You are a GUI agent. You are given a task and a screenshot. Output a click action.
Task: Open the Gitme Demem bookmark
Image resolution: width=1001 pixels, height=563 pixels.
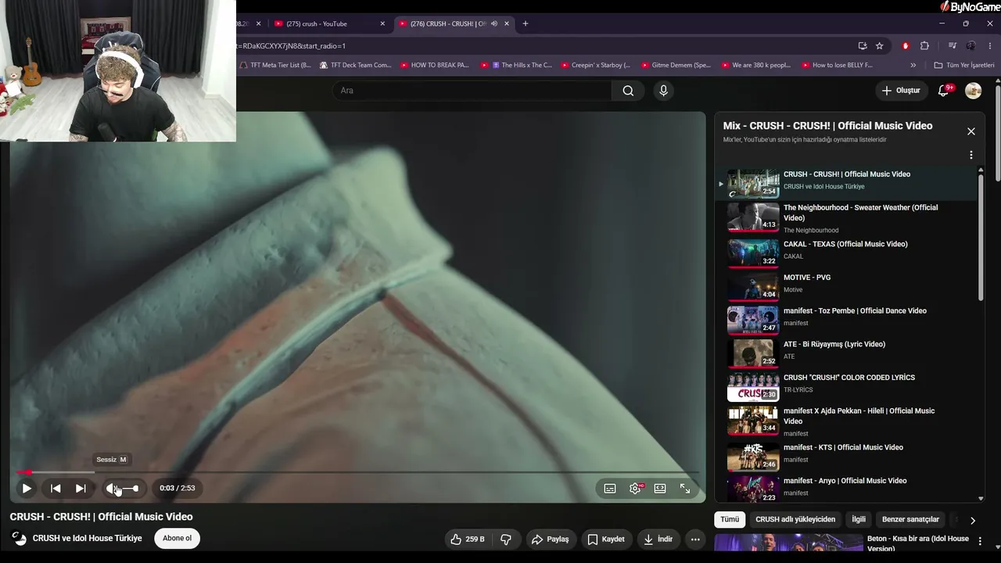coord(675,65)
